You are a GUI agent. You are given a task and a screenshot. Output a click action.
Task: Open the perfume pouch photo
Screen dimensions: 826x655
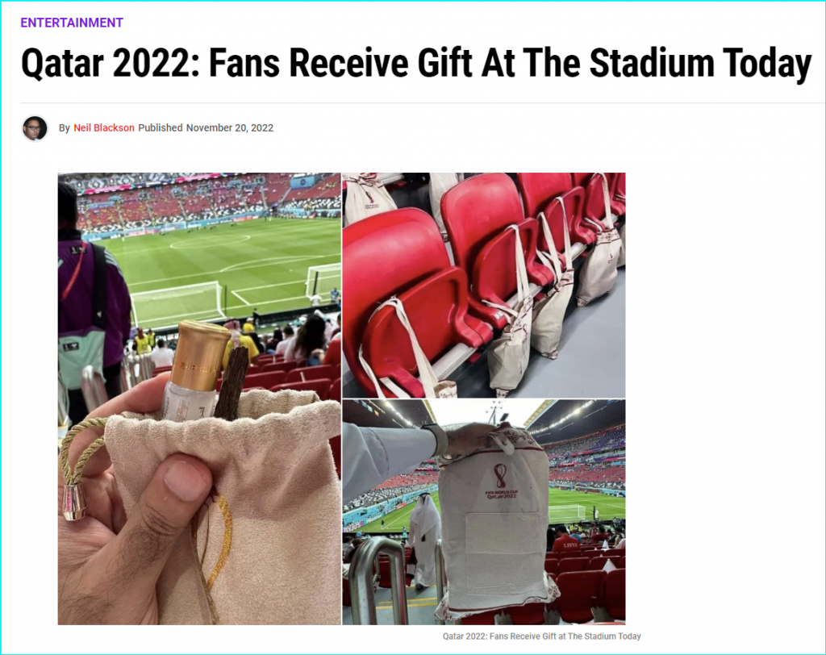point(199,398)
